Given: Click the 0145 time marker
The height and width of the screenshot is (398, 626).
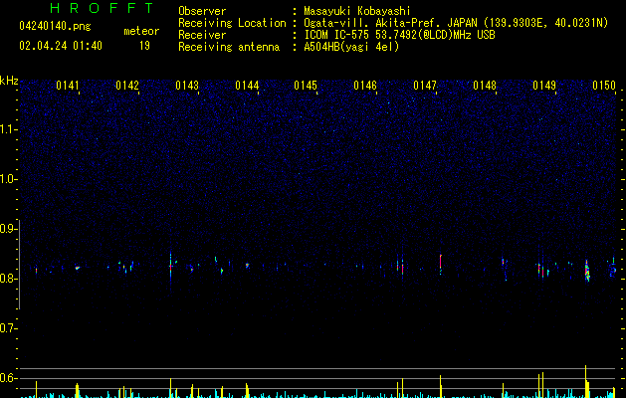Looking at the screenshot, I should point(306,86).
